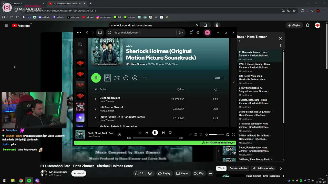328x184 pixels.
Task: Select the Tümü filter chip
Action: click(221, 168)
